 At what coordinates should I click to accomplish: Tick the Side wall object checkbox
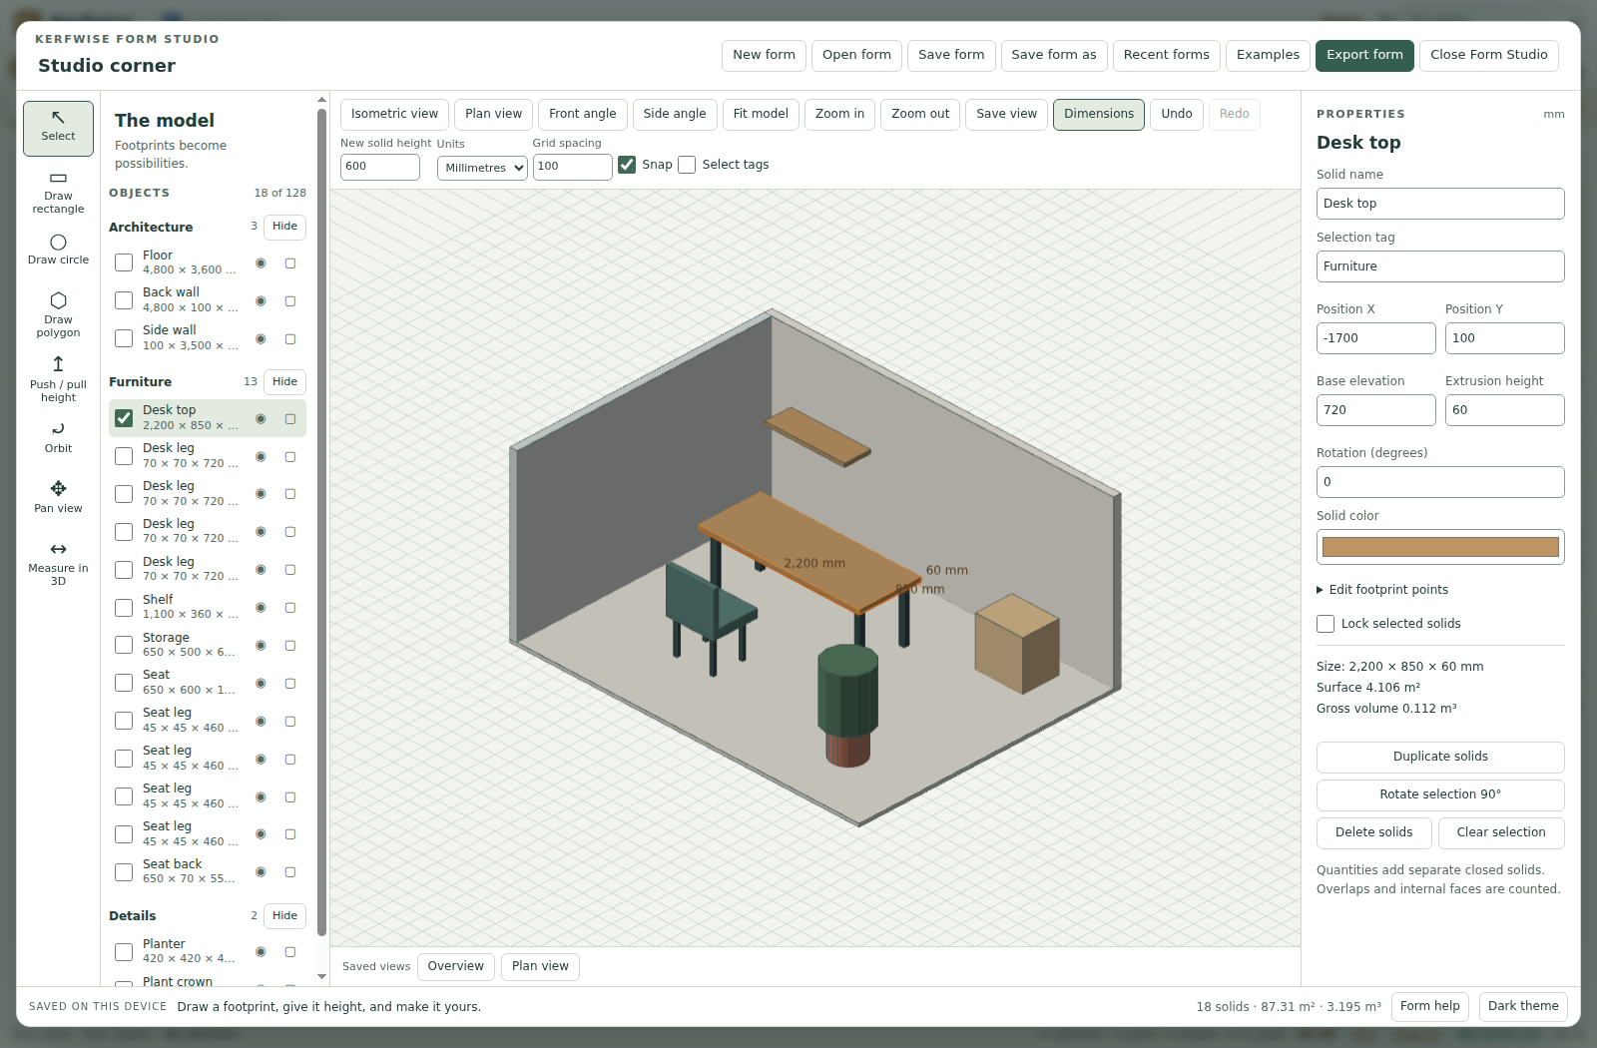(x=124, y=338)
